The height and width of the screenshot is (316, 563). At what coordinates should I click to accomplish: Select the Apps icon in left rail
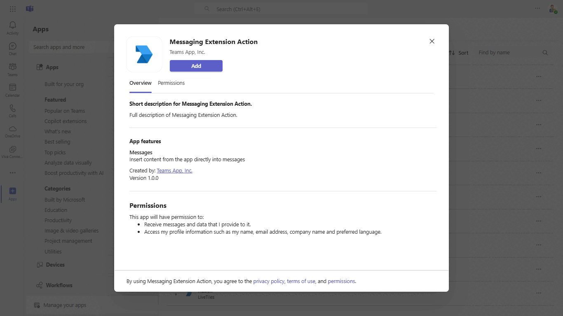click(12, 193)
